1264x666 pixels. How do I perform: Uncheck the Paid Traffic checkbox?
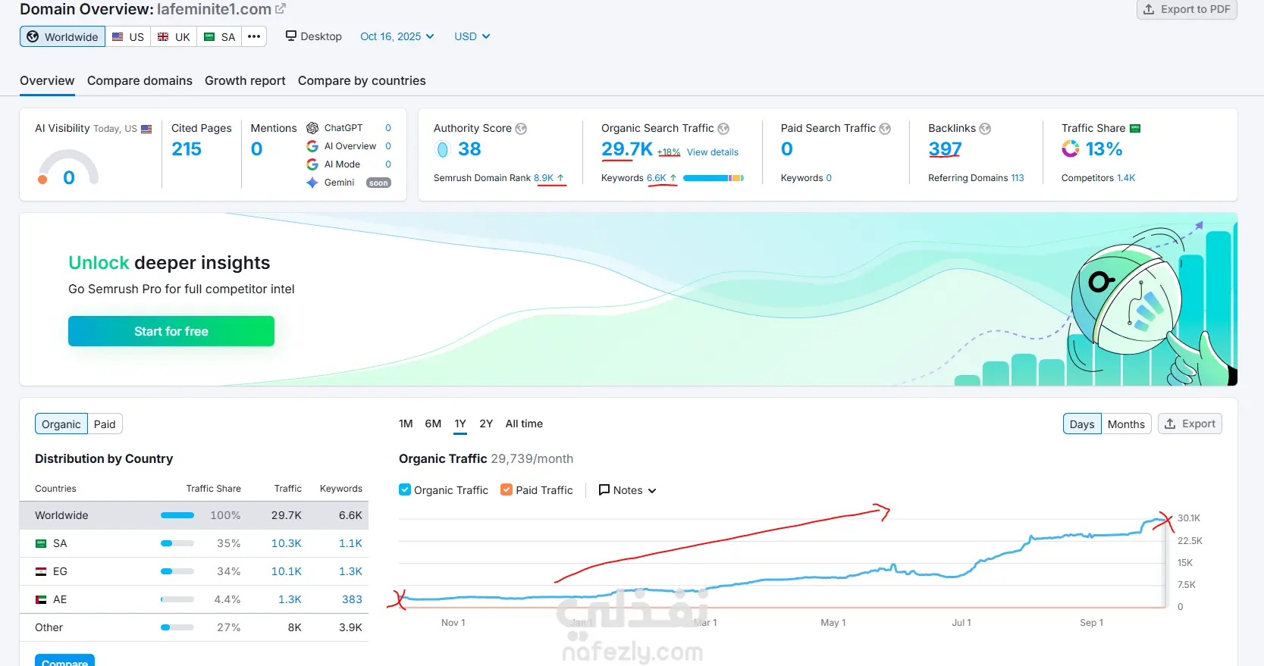(x=507, y=489)
